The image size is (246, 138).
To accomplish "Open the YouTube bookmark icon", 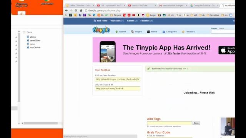I will pyautogui.click(x=134, y=15).
